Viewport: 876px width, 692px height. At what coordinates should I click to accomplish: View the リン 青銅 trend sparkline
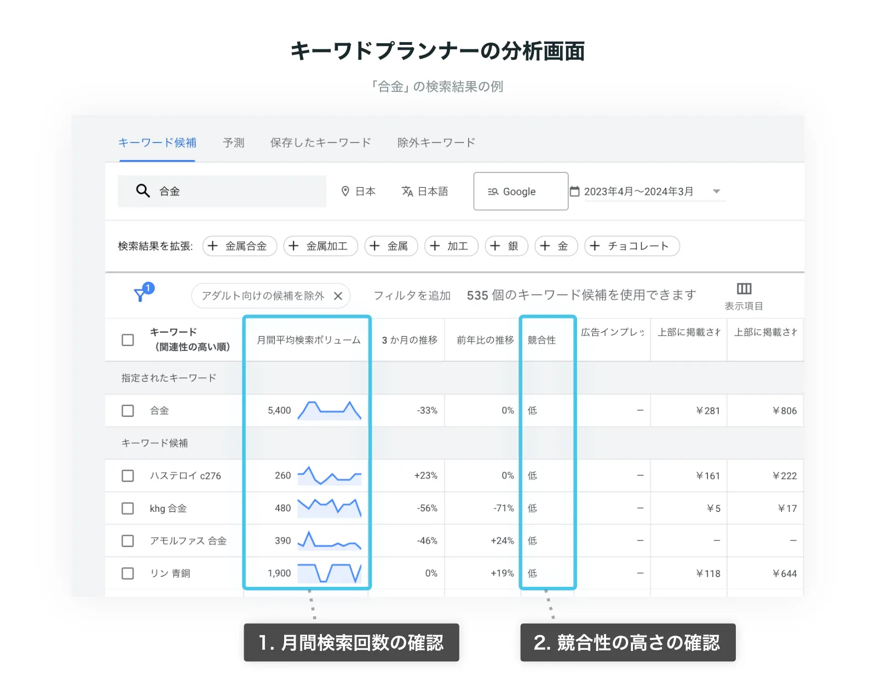coord(330,573)
